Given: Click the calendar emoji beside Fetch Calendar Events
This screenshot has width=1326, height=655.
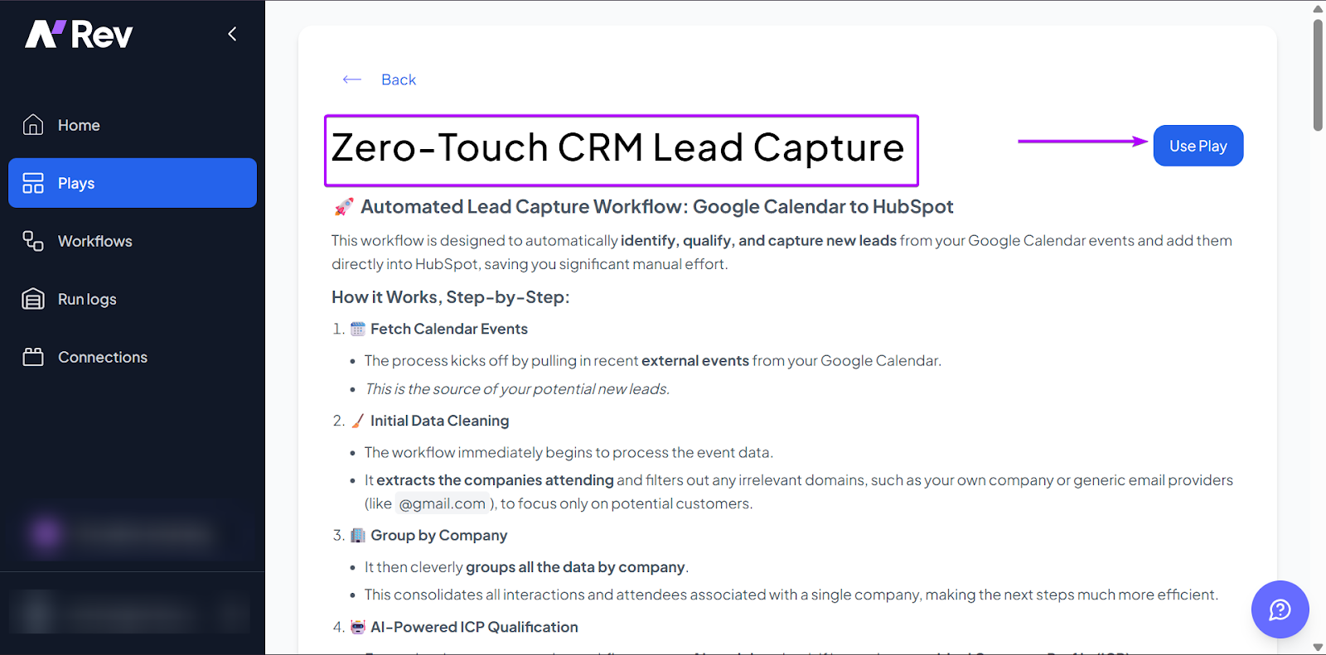Looking at the screenshot, I should click(x=358, y=329).
